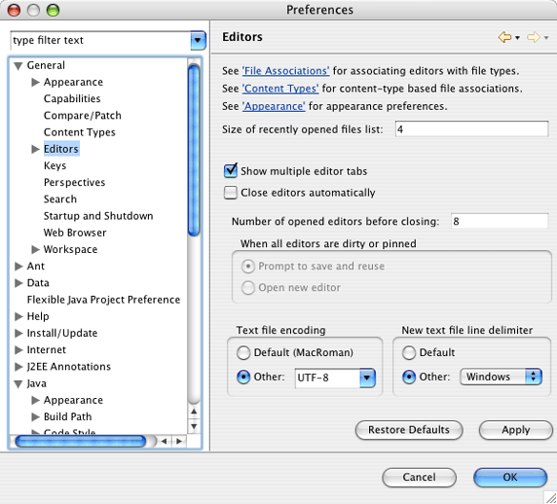Image resolution: width=557 pixels, height=504 pixels.
Task: Click tree vertical scroll up arrow
Action: coord(194,412)
